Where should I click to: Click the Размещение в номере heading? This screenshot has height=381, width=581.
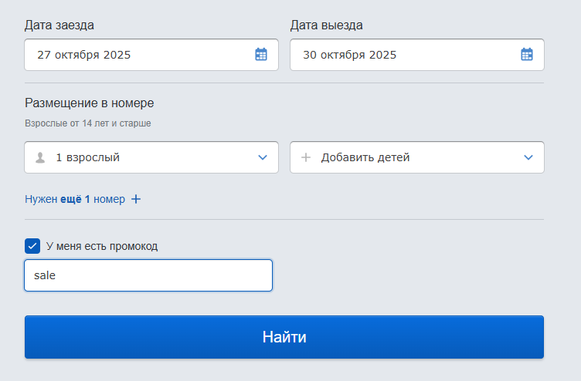(x=90, y=103)
